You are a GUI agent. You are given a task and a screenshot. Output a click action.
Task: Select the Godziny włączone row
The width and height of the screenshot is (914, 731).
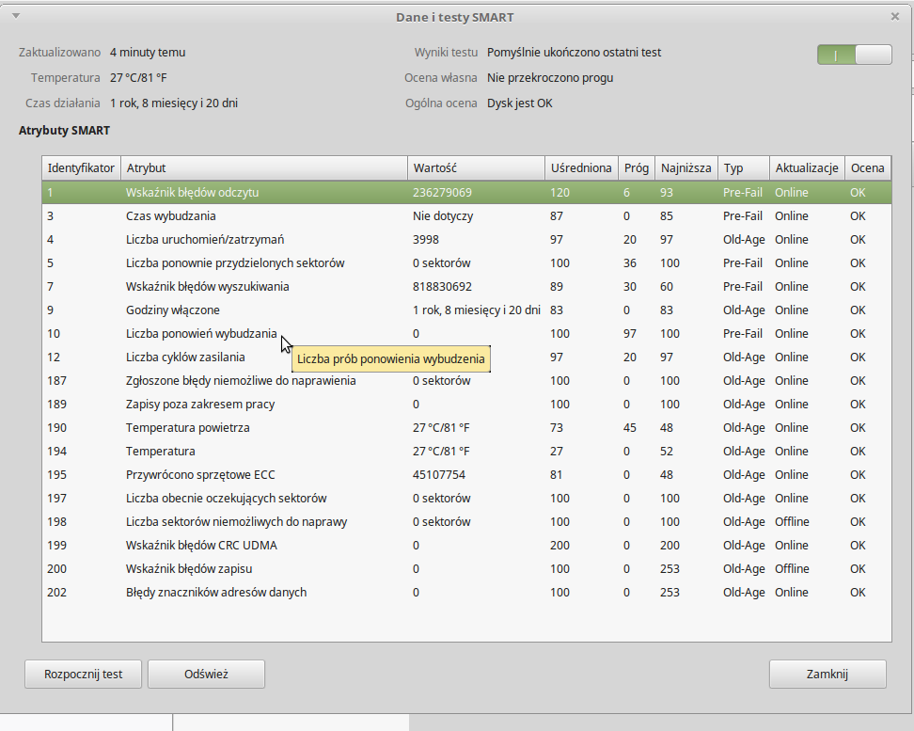(x=466, y=310)
